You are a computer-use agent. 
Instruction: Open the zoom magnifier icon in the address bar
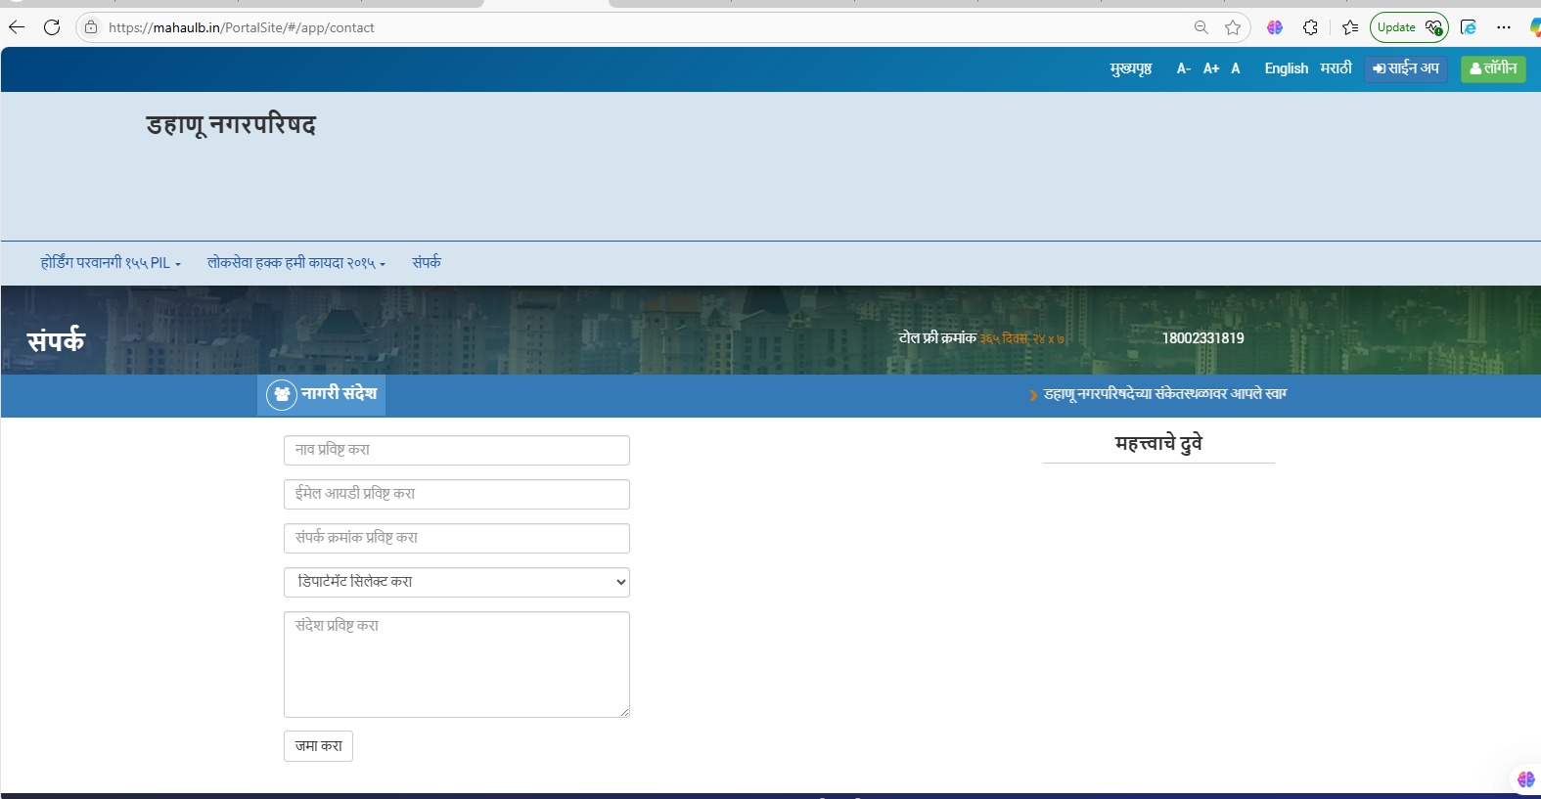pos(1201,27)
